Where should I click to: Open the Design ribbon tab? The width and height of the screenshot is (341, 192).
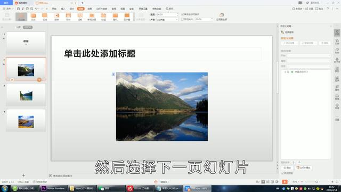coord(72,9)
